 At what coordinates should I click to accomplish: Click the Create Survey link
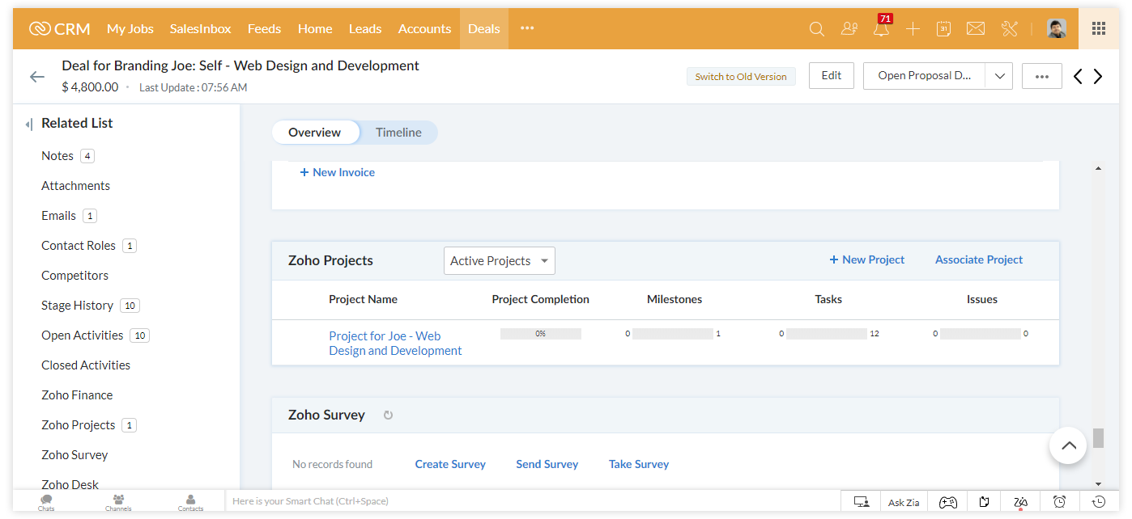[450, 464]
